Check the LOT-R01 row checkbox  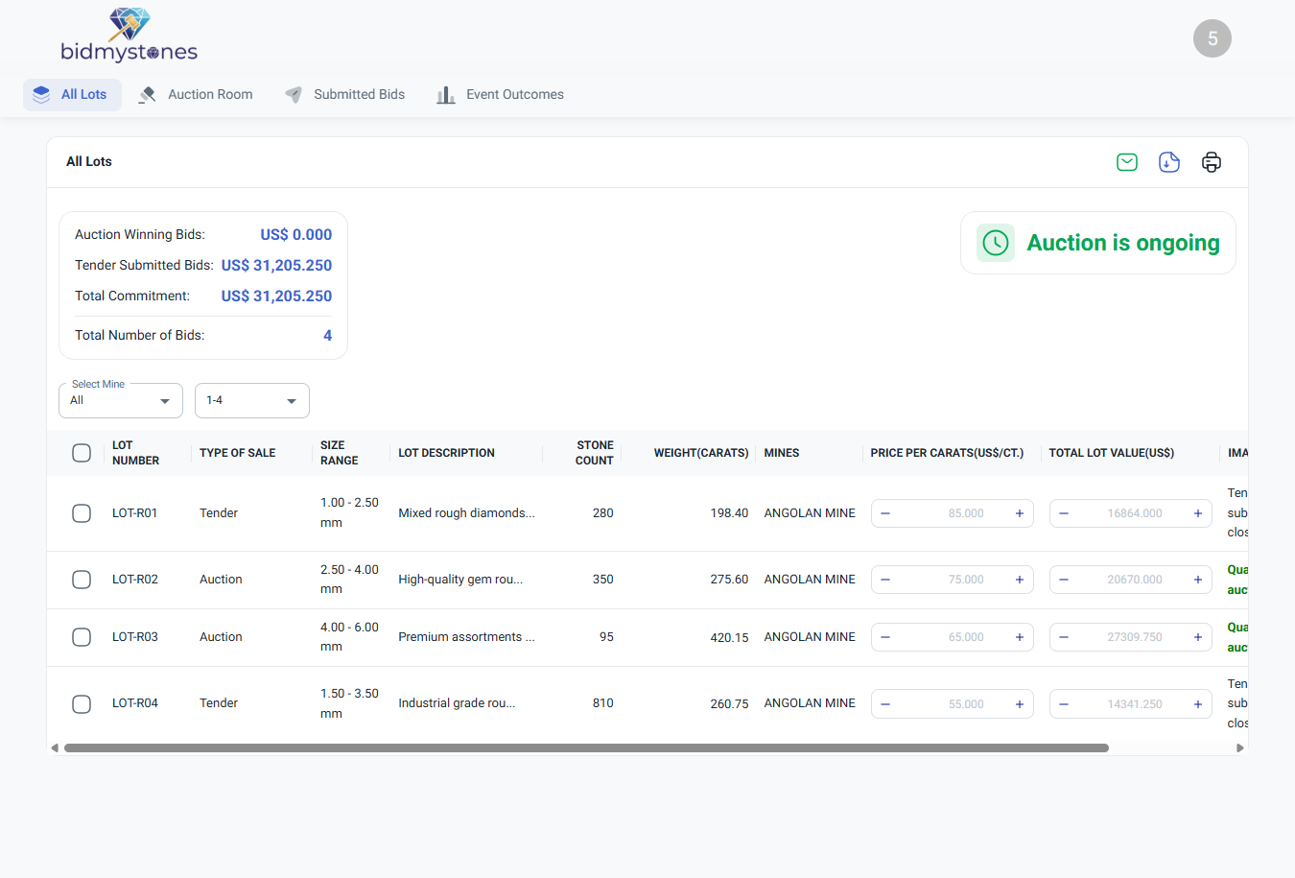pos(82,513)
